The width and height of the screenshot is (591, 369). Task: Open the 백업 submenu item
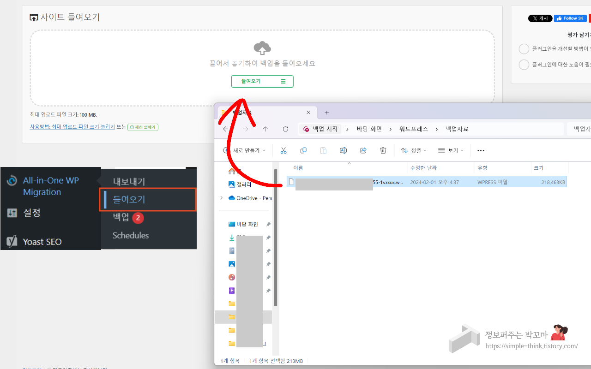(121, 217)
